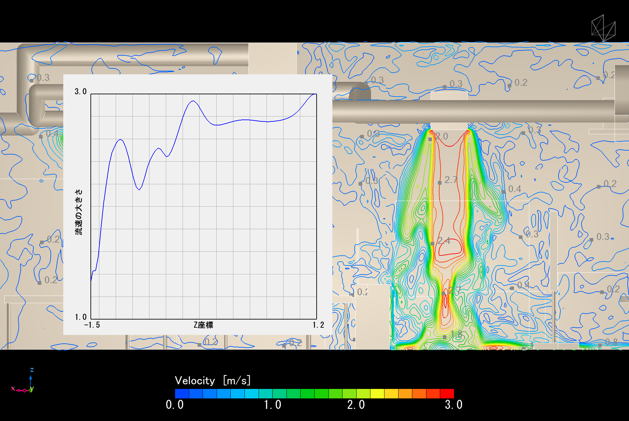Select the 2.4 probe marker in the jet

(x=432, y=244)
